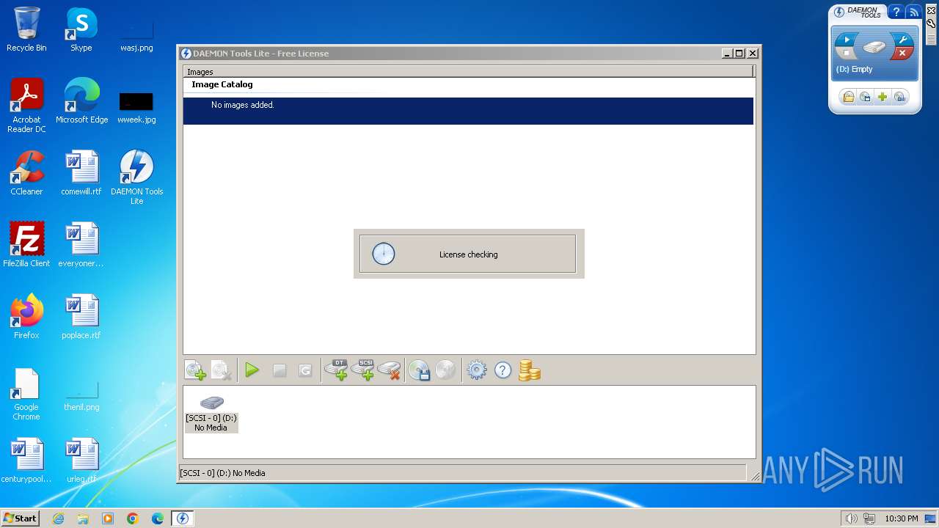Viewport: 939px width, 528px height.
Task: Click DAEMON Tools taskbar button
Action: tap(183, 518)
